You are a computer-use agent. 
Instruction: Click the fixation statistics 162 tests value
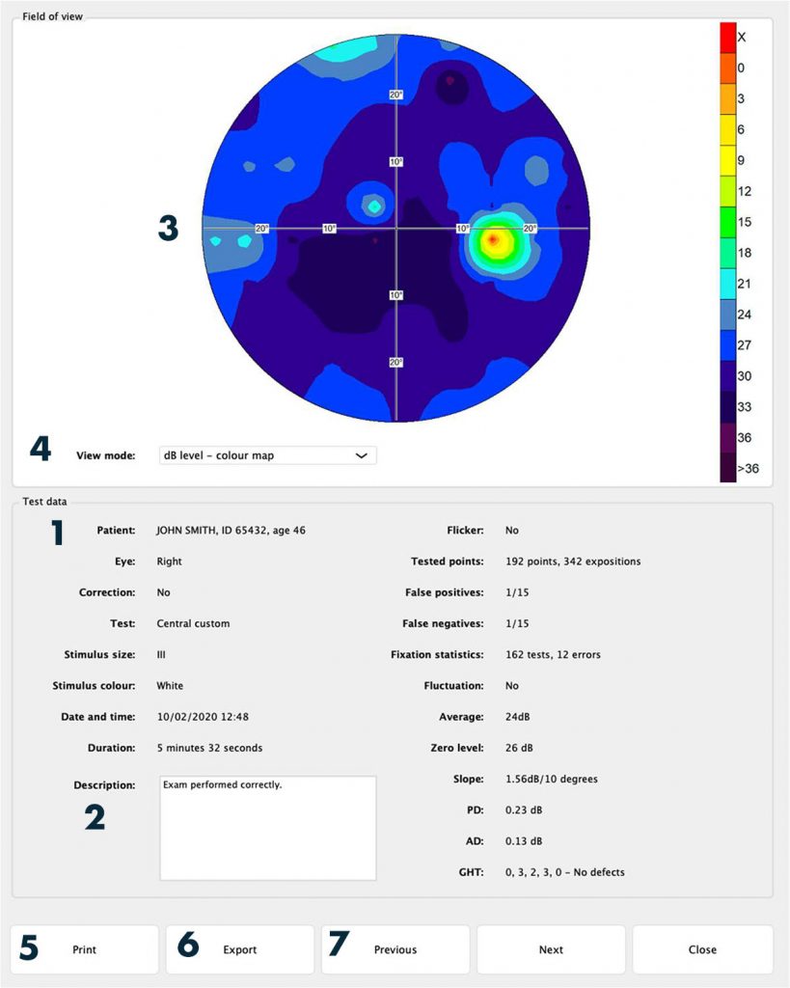pyautogui.click(x=553, y=655)
